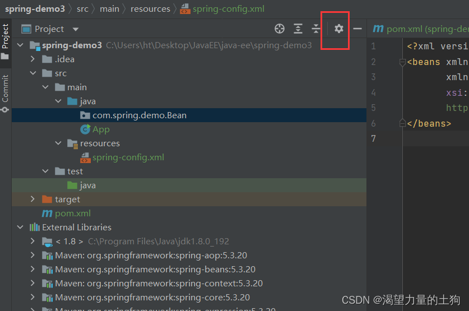Image resolution: width=469 pixels, height=311 pixels.
Task: Select spring-config.xml in the project tree
Action: [189, 157]
